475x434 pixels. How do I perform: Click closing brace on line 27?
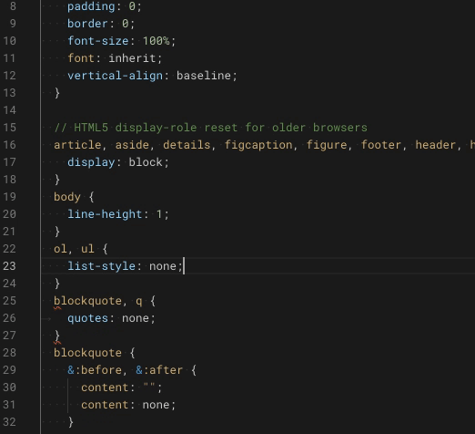coord(57,336)
